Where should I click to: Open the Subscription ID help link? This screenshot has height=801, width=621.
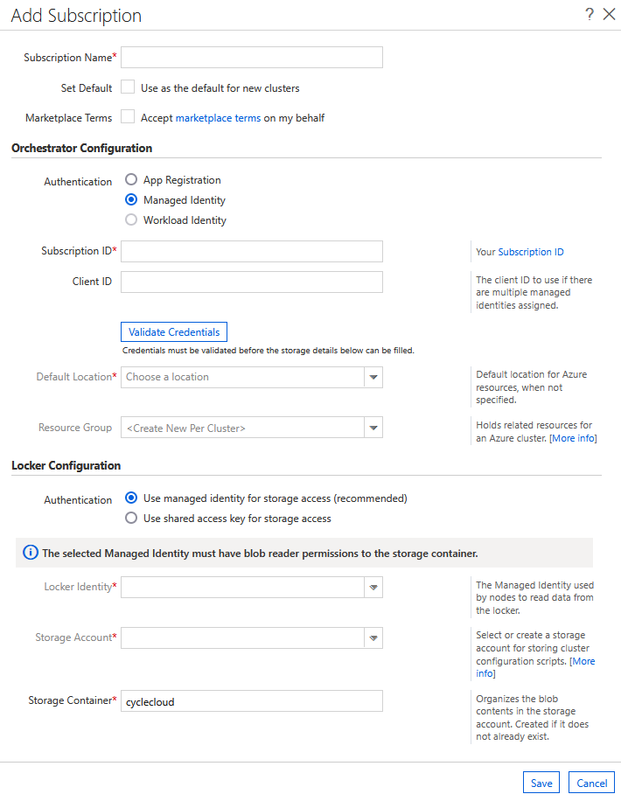[x=531, y=252]
